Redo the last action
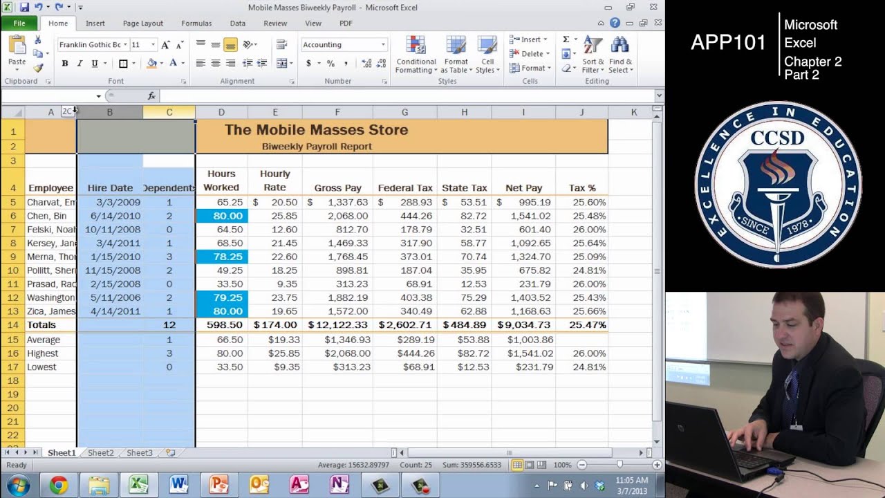This screenshot has width=885, height=498. point(59,8)
